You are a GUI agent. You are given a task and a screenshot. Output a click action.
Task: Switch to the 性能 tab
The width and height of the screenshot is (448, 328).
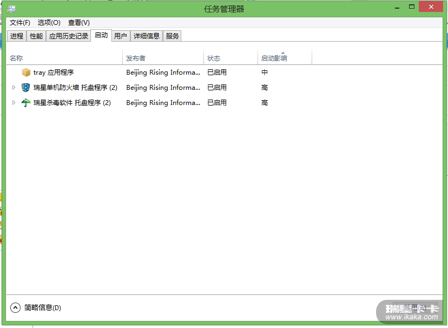[x=36, y=36]
